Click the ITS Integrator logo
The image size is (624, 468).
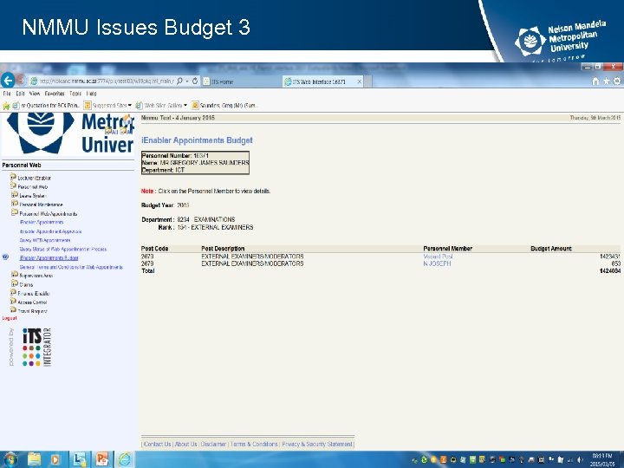[x=36, y=347]
